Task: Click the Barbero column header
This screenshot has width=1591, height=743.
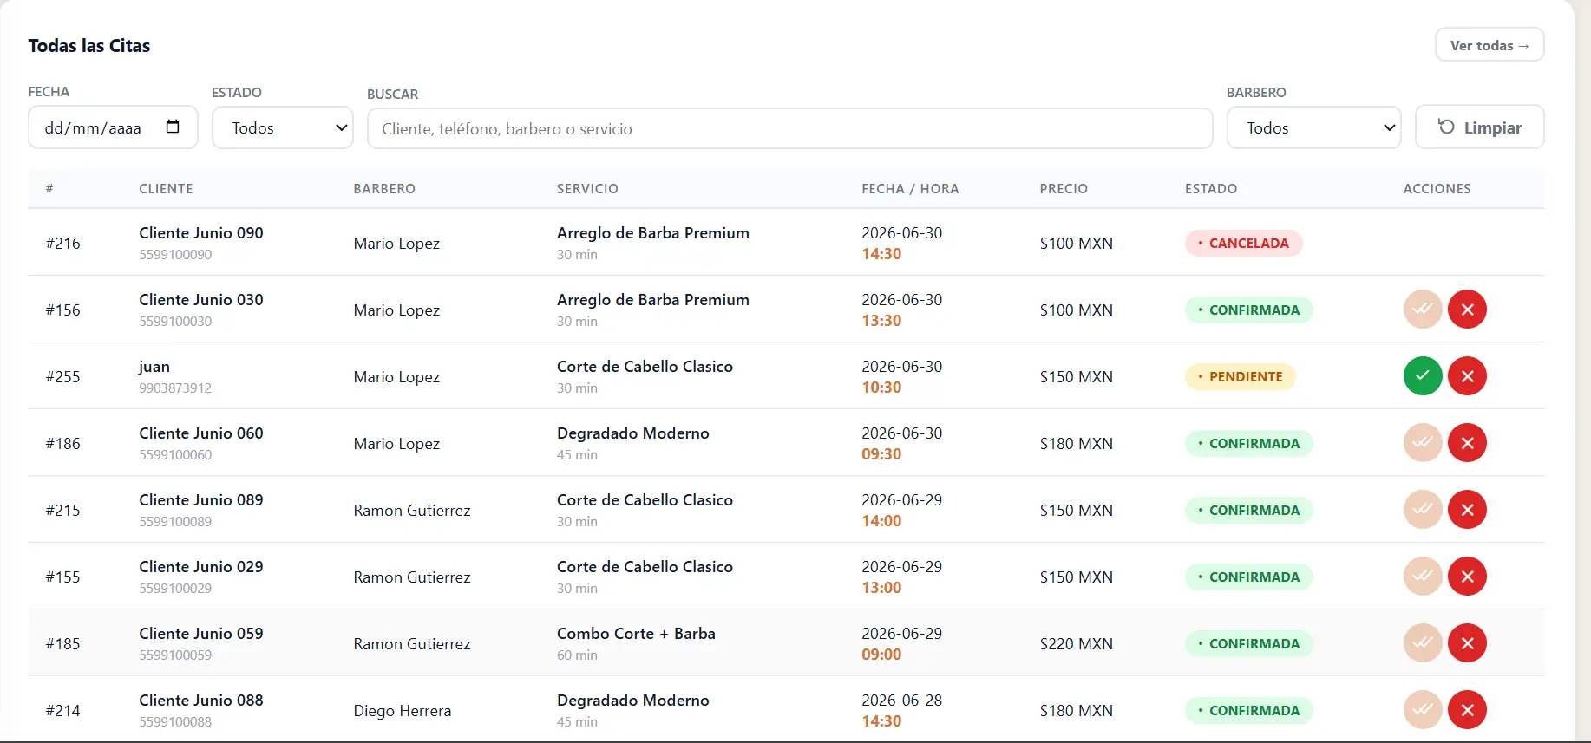Action: coord(384,188)
